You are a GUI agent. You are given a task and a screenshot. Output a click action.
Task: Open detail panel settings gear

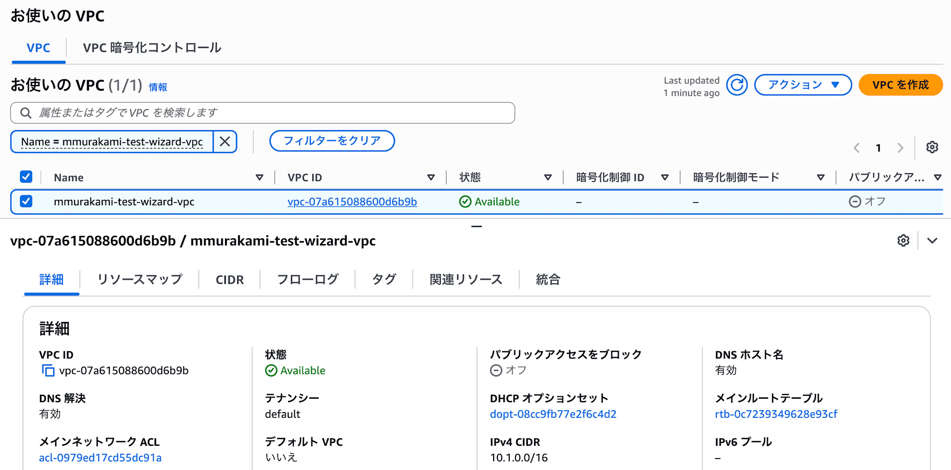pos(903,241)
